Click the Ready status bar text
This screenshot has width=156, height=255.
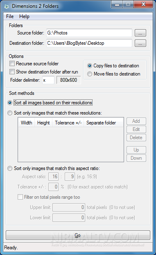[x=11, y=248]
